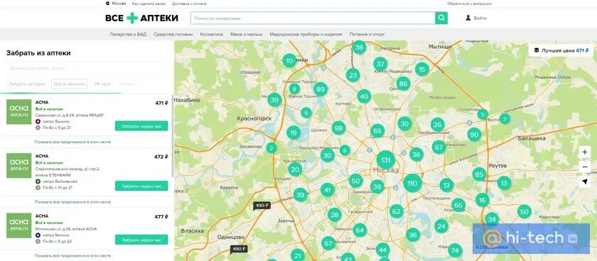Open the Доставка и оплата link
The image size is (597, 261).
click(x=189, y=4)
